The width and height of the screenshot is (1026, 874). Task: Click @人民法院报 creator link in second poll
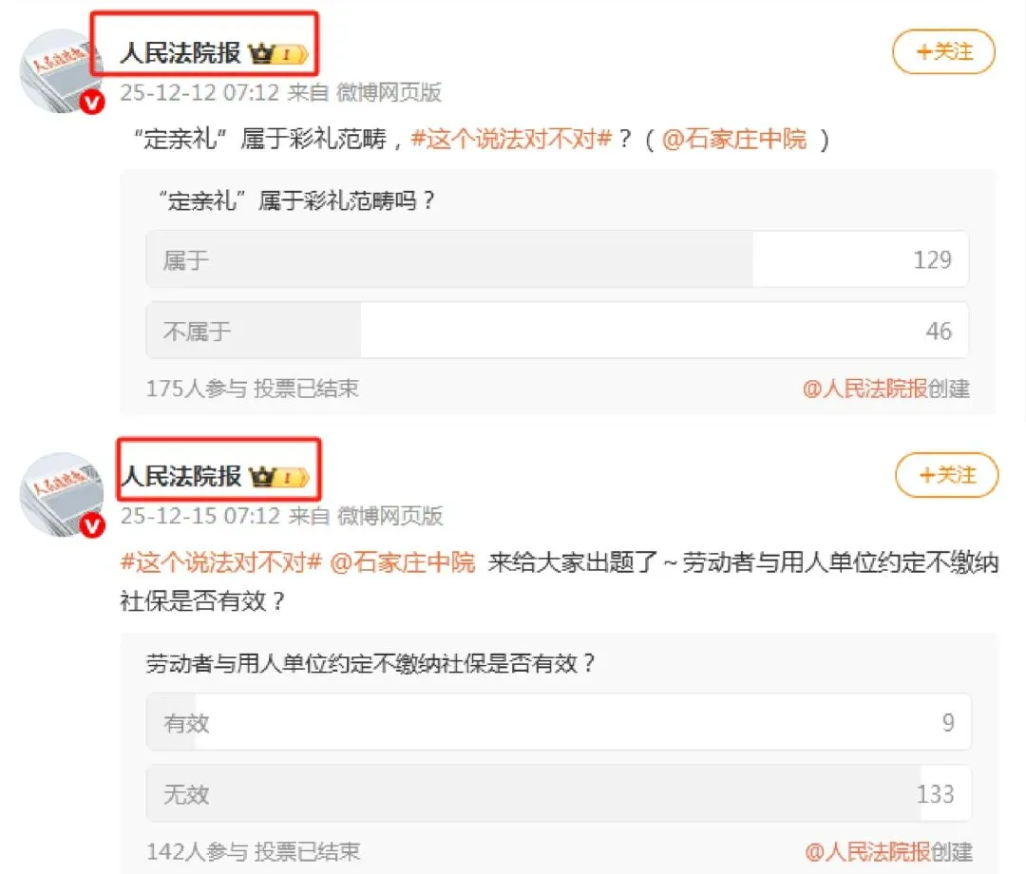tap(867, 852)
